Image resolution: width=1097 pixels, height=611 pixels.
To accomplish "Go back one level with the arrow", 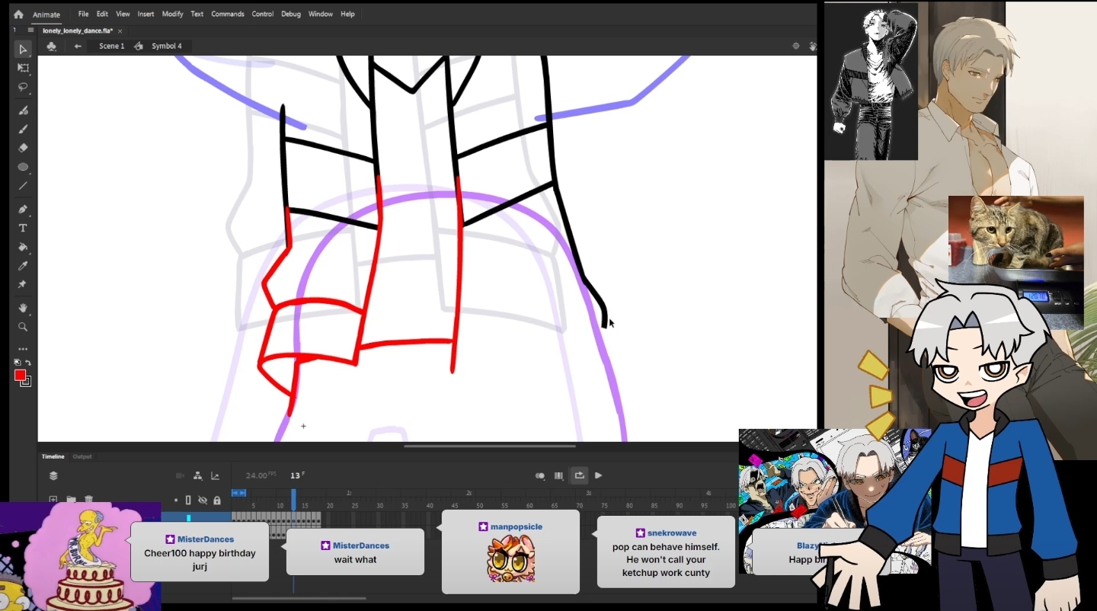I will click(x=78, y=46).
